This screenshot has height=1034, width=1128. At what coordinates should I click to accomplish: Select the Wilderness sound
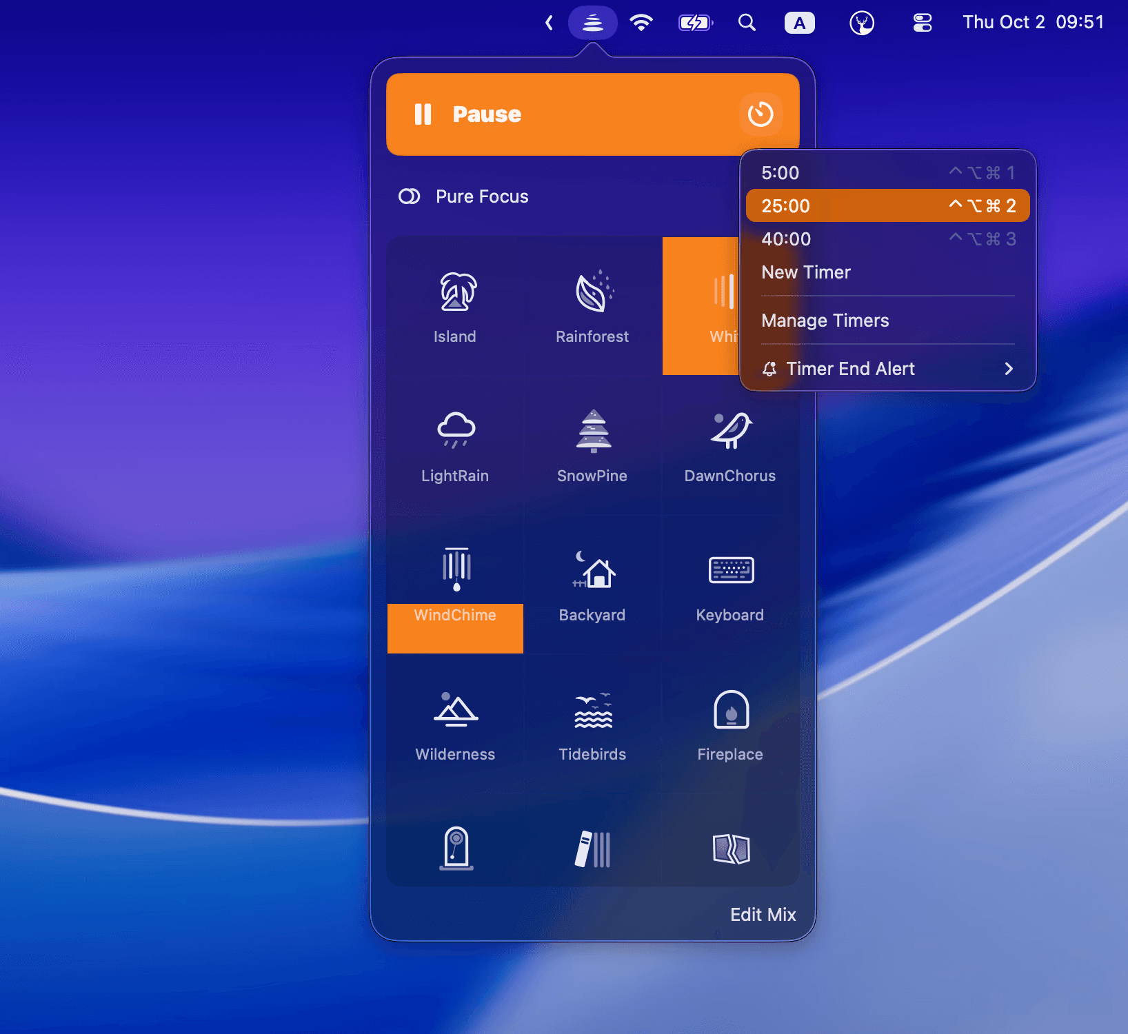point(455,724)
